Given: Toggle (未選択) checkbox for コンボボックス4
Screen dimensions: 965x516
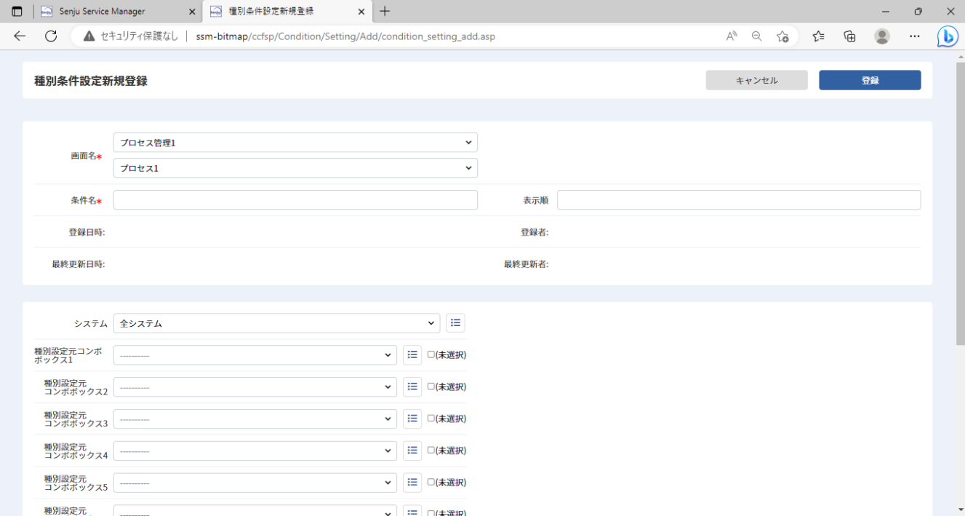Looking at the screenshot, I should pyautogui.click(x=431, y=450).
